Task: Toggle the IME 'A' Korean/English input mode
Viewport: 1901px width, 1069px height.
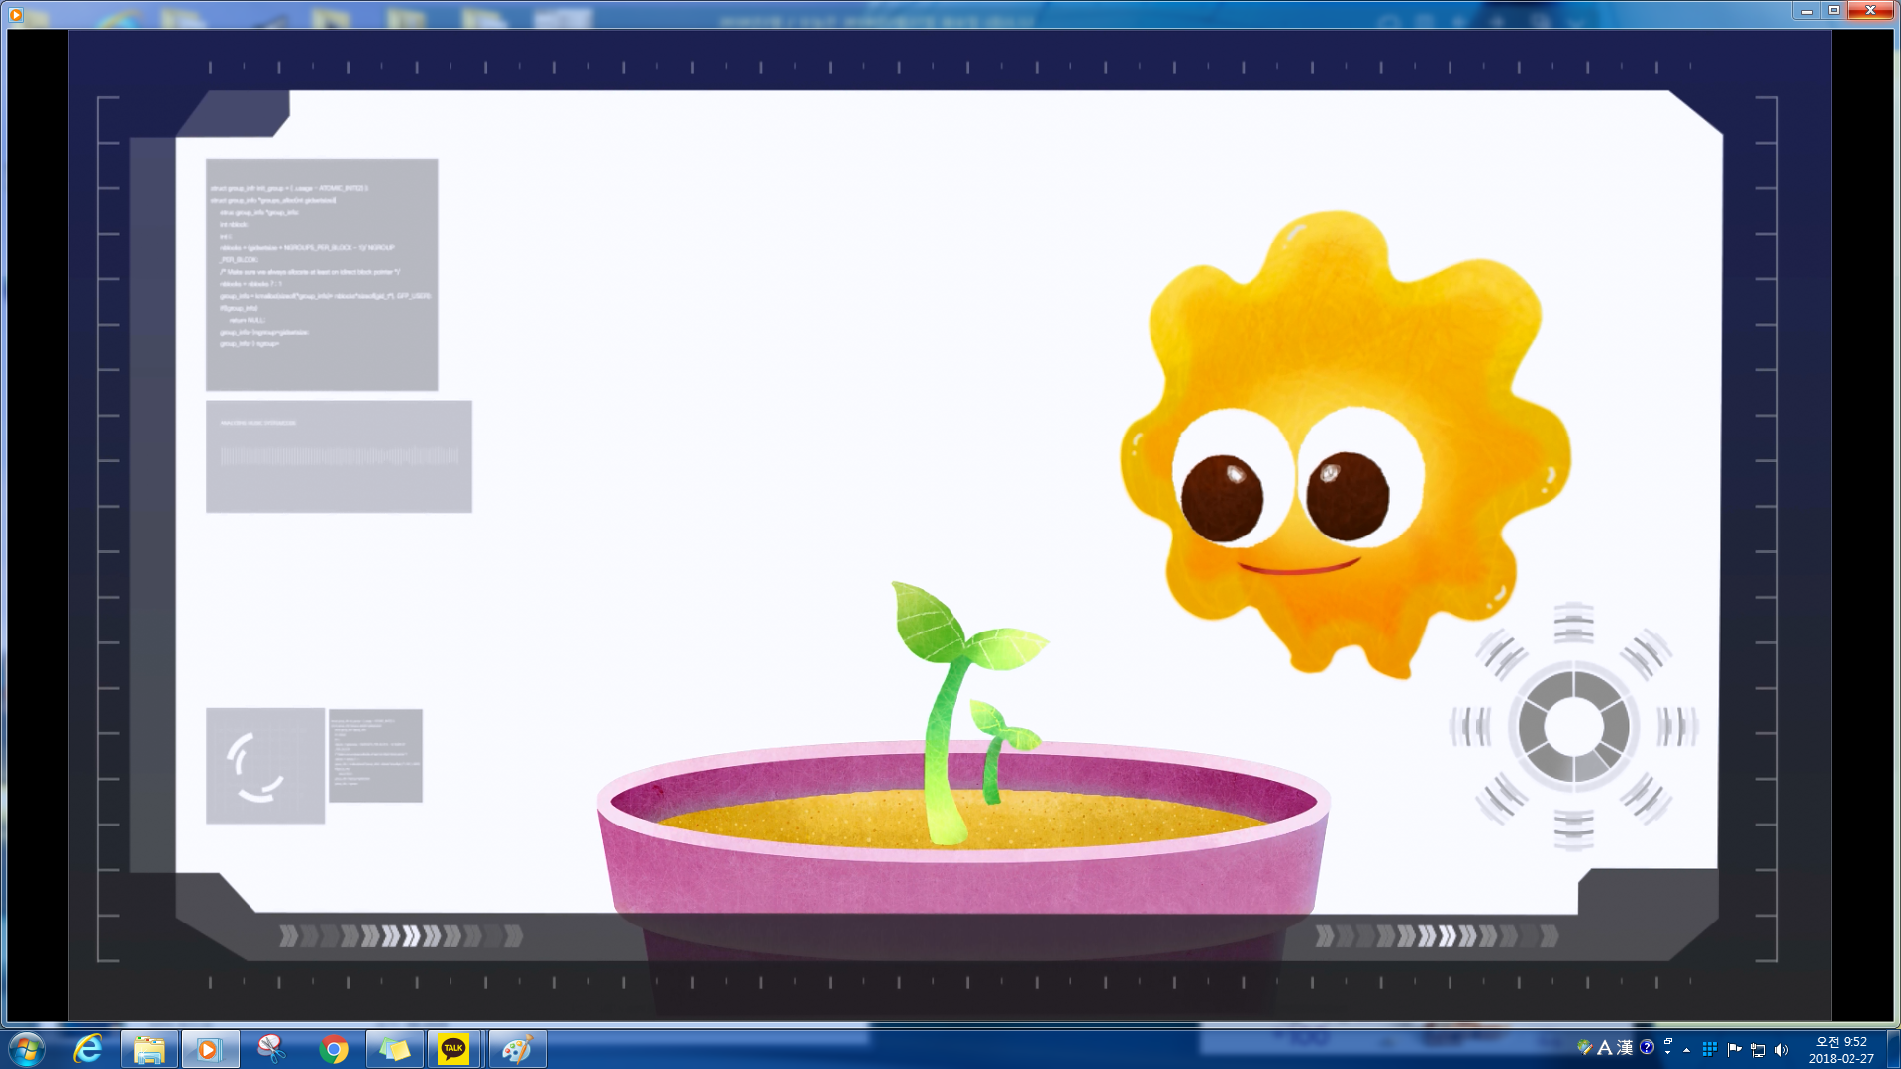Action: 1605,1048
